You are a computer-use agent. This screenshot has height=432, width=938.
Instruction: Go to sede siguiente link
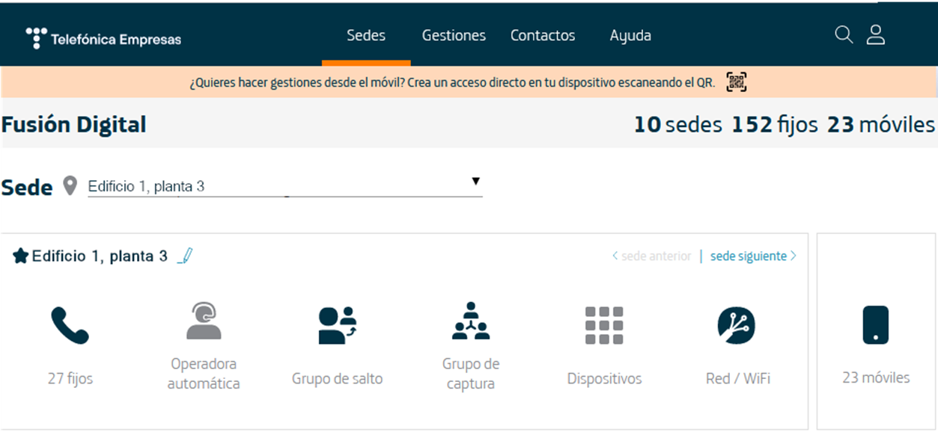752,256
